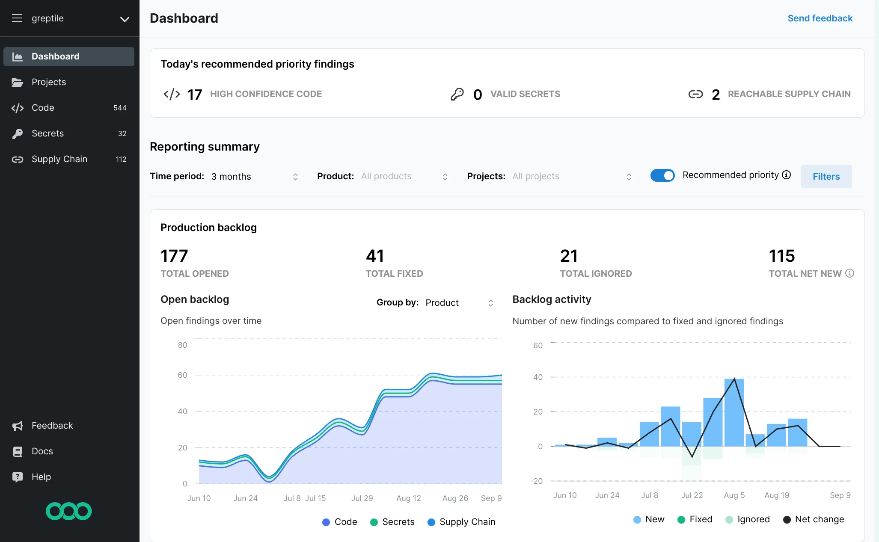Click the Filters button

click(x=826, y=176)
